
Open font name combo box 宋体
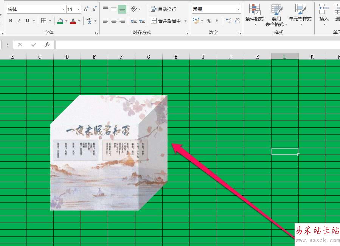[36, 9]
